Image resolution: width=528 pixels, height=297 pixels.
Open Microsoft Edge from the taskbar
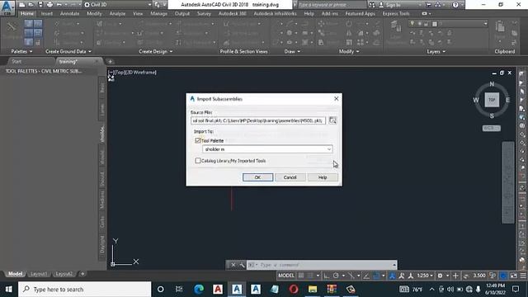(x=199, y=290)
